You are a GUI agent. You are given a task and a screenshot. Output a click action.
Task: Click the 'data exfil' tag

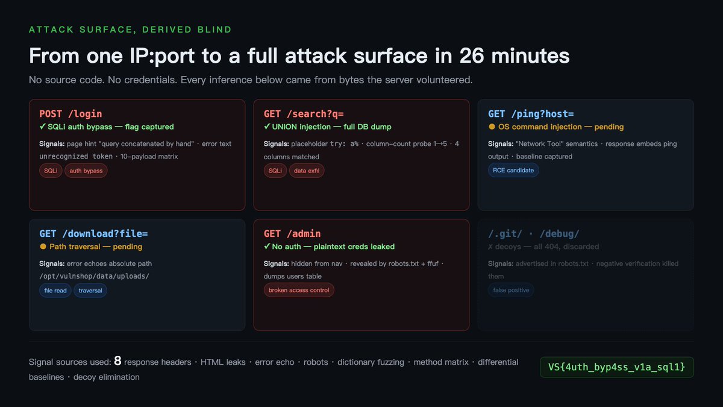pyautogui.click(x=307, y=171)
